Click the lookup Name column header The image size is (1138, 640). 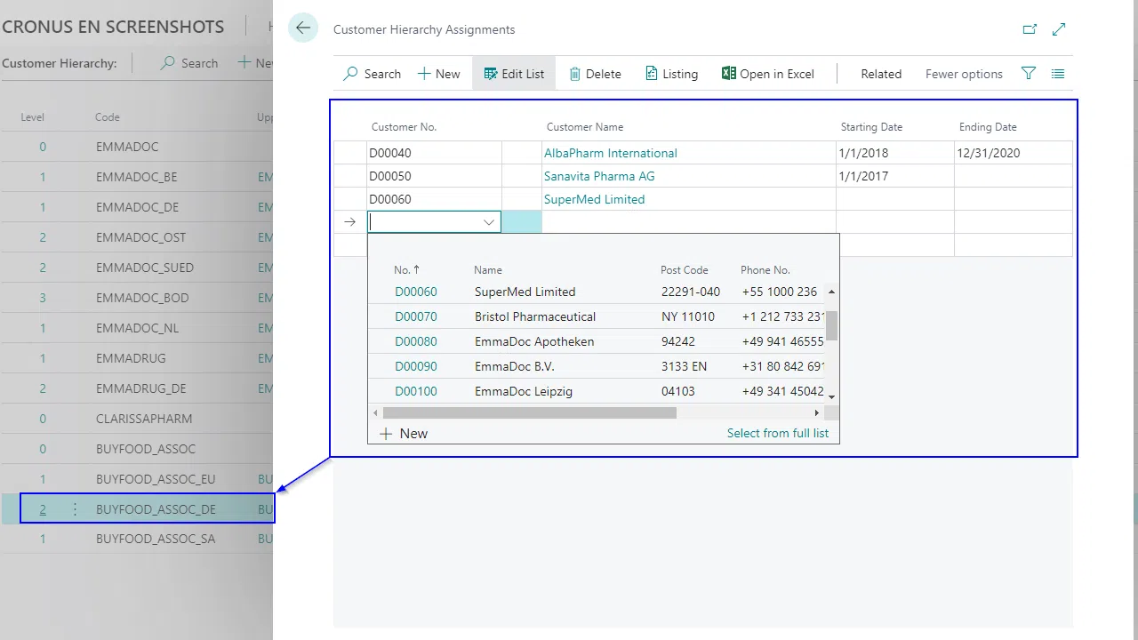coord(488,269)
